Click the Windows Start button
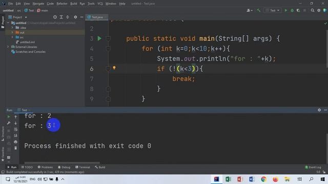 click(x=322, y=179)
